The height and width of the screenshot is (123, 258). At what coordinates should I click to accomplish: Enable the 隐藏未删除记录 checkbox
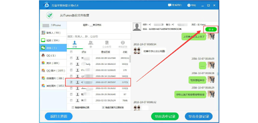73,107
